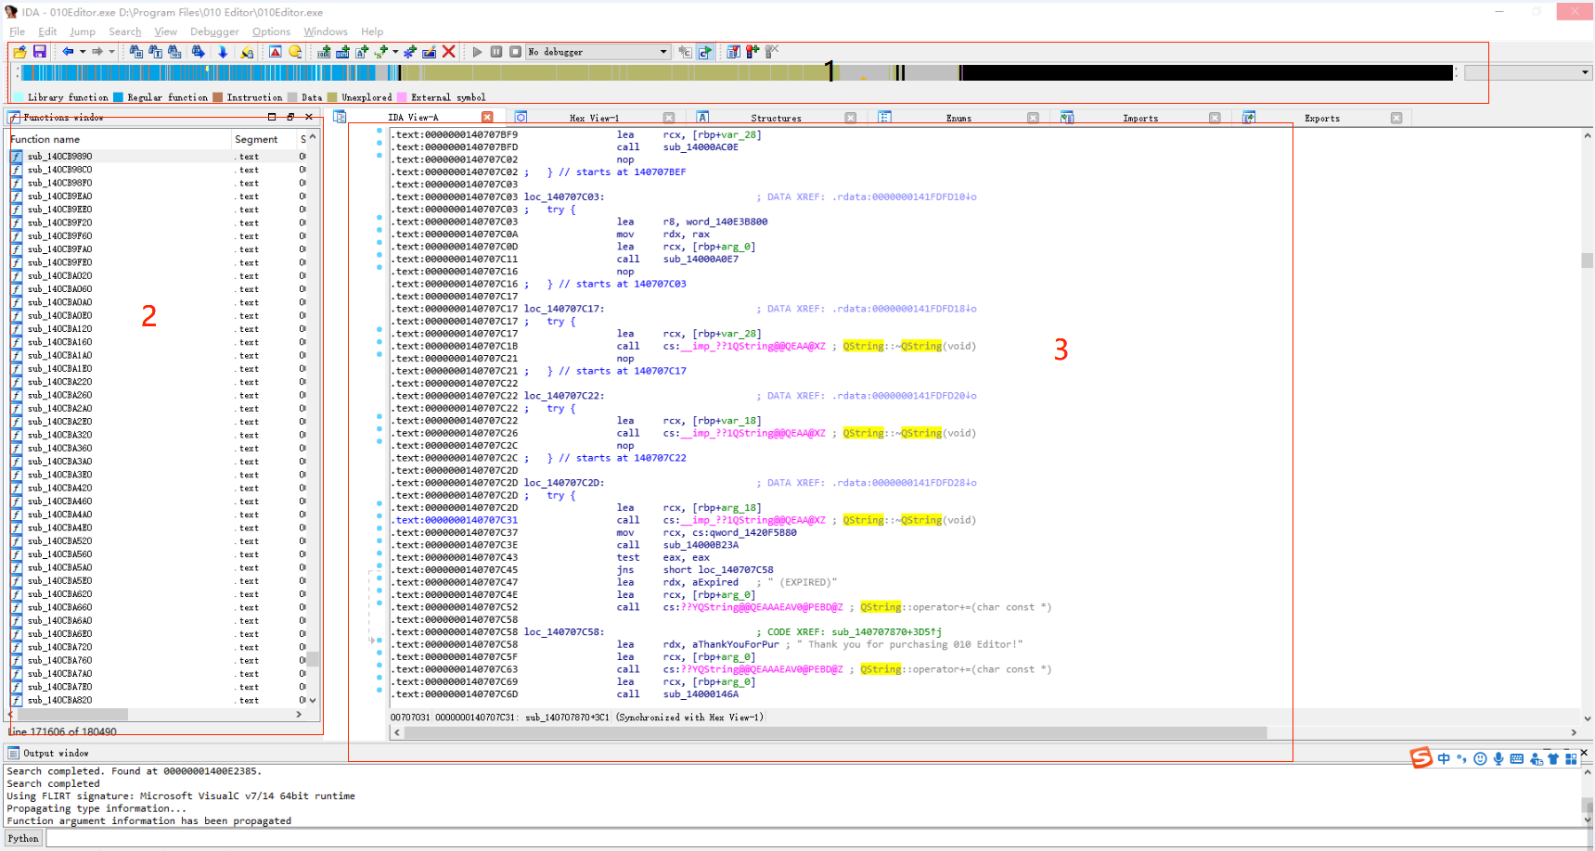Close the IDA View-A tab
1595x851 pixels.
[x=487, y=117]
